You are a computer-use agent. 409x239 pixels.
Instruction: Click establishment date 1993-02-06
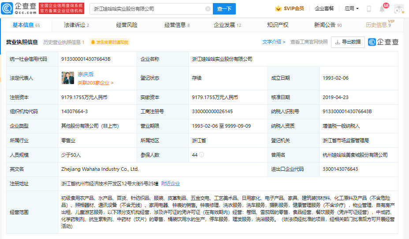tap(335, 78)
